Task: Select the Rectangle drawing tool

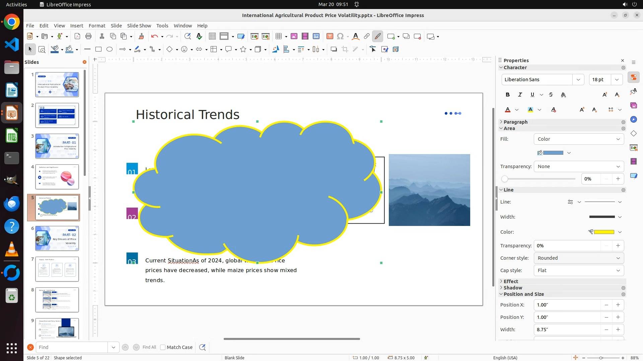Action: coord(98,49)
